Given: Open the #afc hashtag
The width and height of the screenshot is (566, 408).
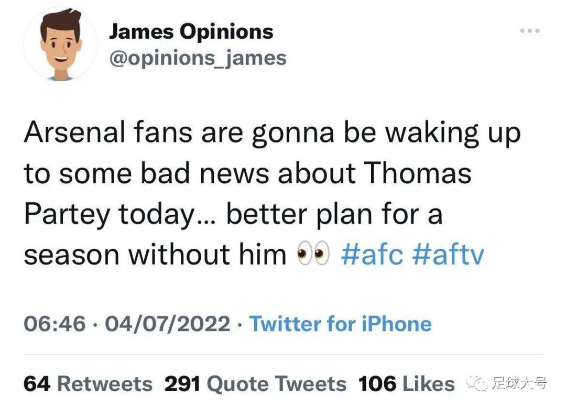Looking at the screenshot, I should [x=372, y=255].
